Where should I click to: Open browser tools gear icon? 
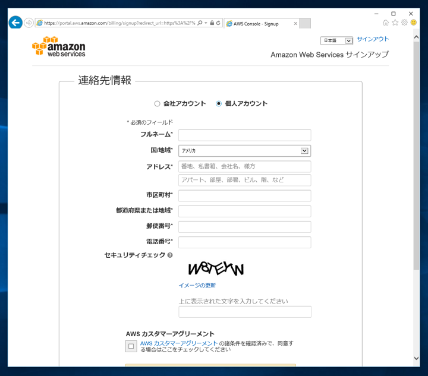point(404,23)
